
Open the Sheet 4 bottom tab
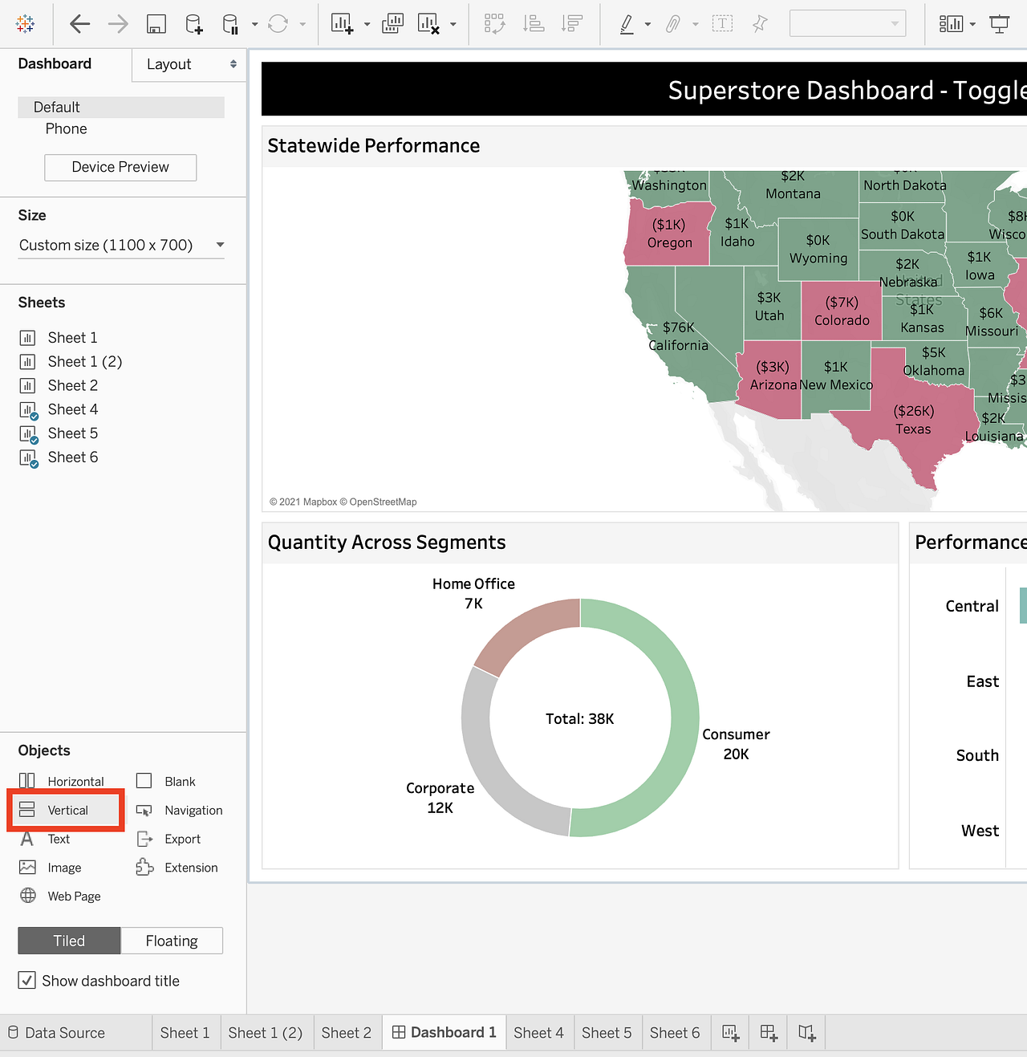(x=538, y=1033)
